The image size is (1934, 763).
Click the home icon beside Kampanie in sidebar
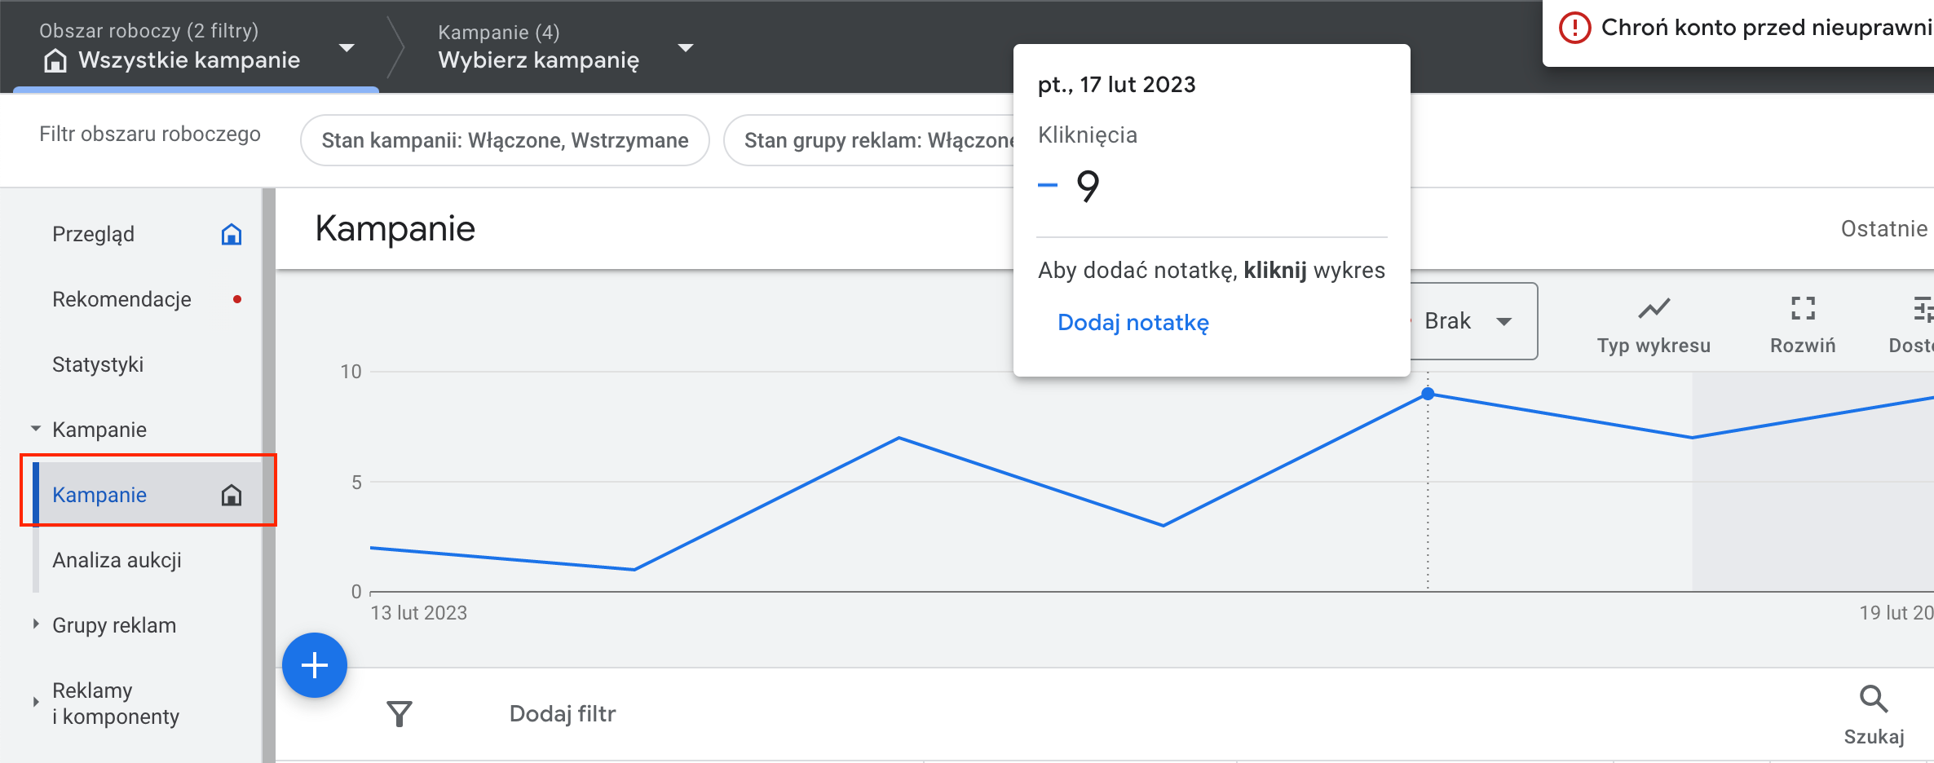232,494
